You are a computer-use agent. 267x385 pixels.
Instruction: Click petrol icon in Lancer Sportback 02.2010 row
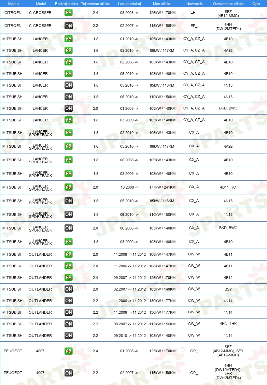(x=68, y=133)
